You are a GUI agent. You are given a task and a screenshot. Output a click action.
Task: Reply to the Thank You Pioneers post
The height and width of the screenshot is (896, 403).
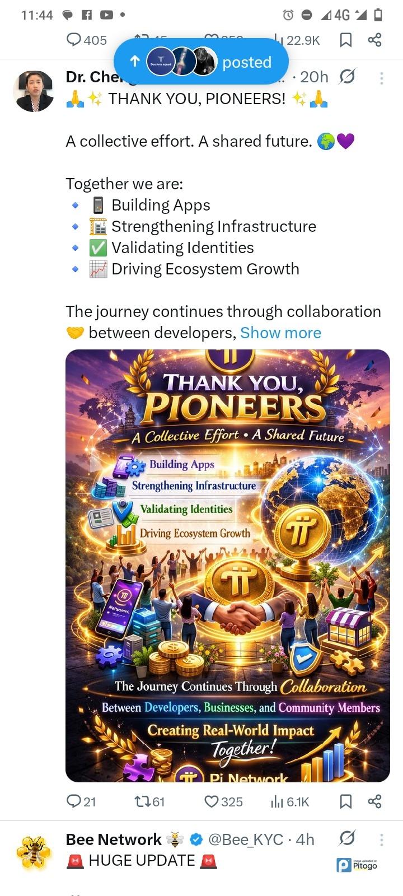pyautogui.click(x=81, y=801)
